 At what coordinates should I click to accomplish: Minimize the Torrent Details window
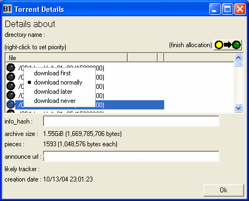(215, 9)
